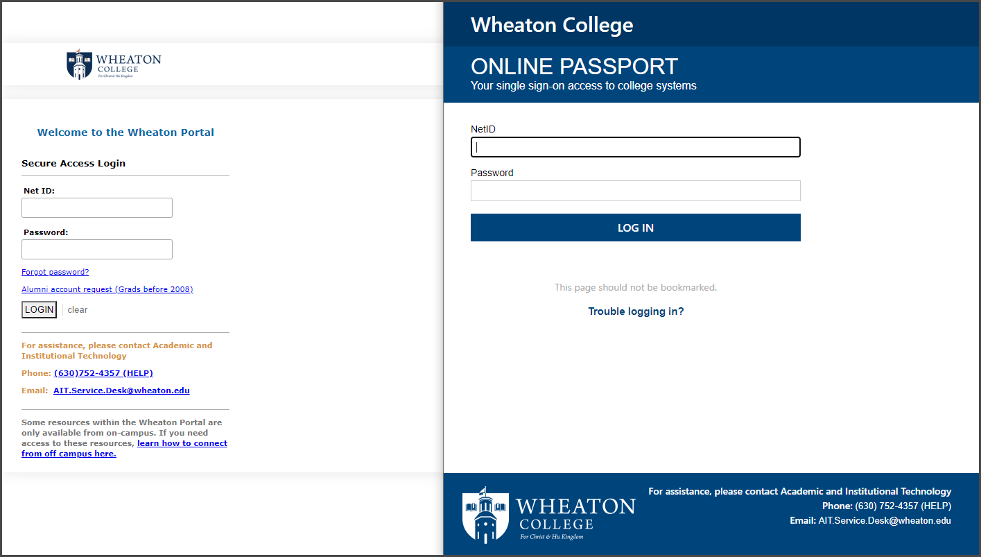Viewport: 981px width, 557px height.
Task: Open the Alumni account request link
Action: coord(107,289)
